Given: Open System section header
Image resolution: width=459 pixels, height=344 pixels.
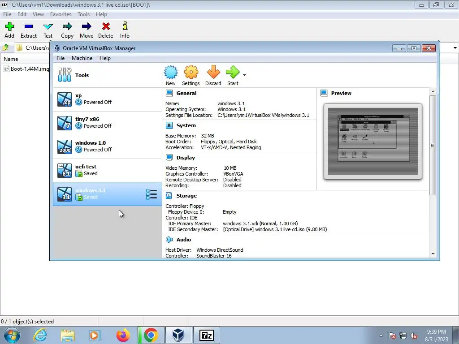Looking at the screenshot, I should (186, 125).
